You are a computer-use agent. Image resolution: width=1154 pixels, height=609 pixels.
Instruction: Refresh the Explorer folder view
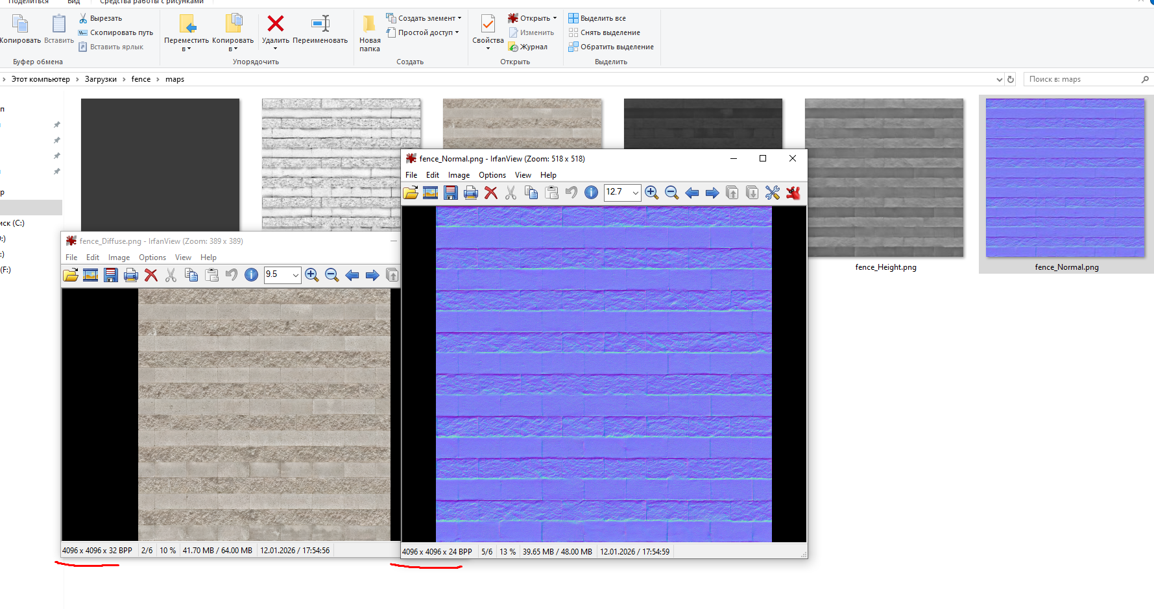click(1011, 79)
